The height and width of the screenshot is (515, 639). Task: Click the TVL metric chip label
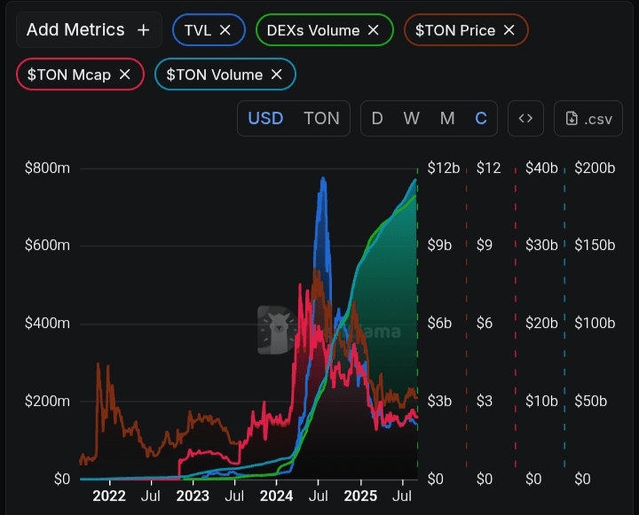pyautogui.click(x=197, y=30)
